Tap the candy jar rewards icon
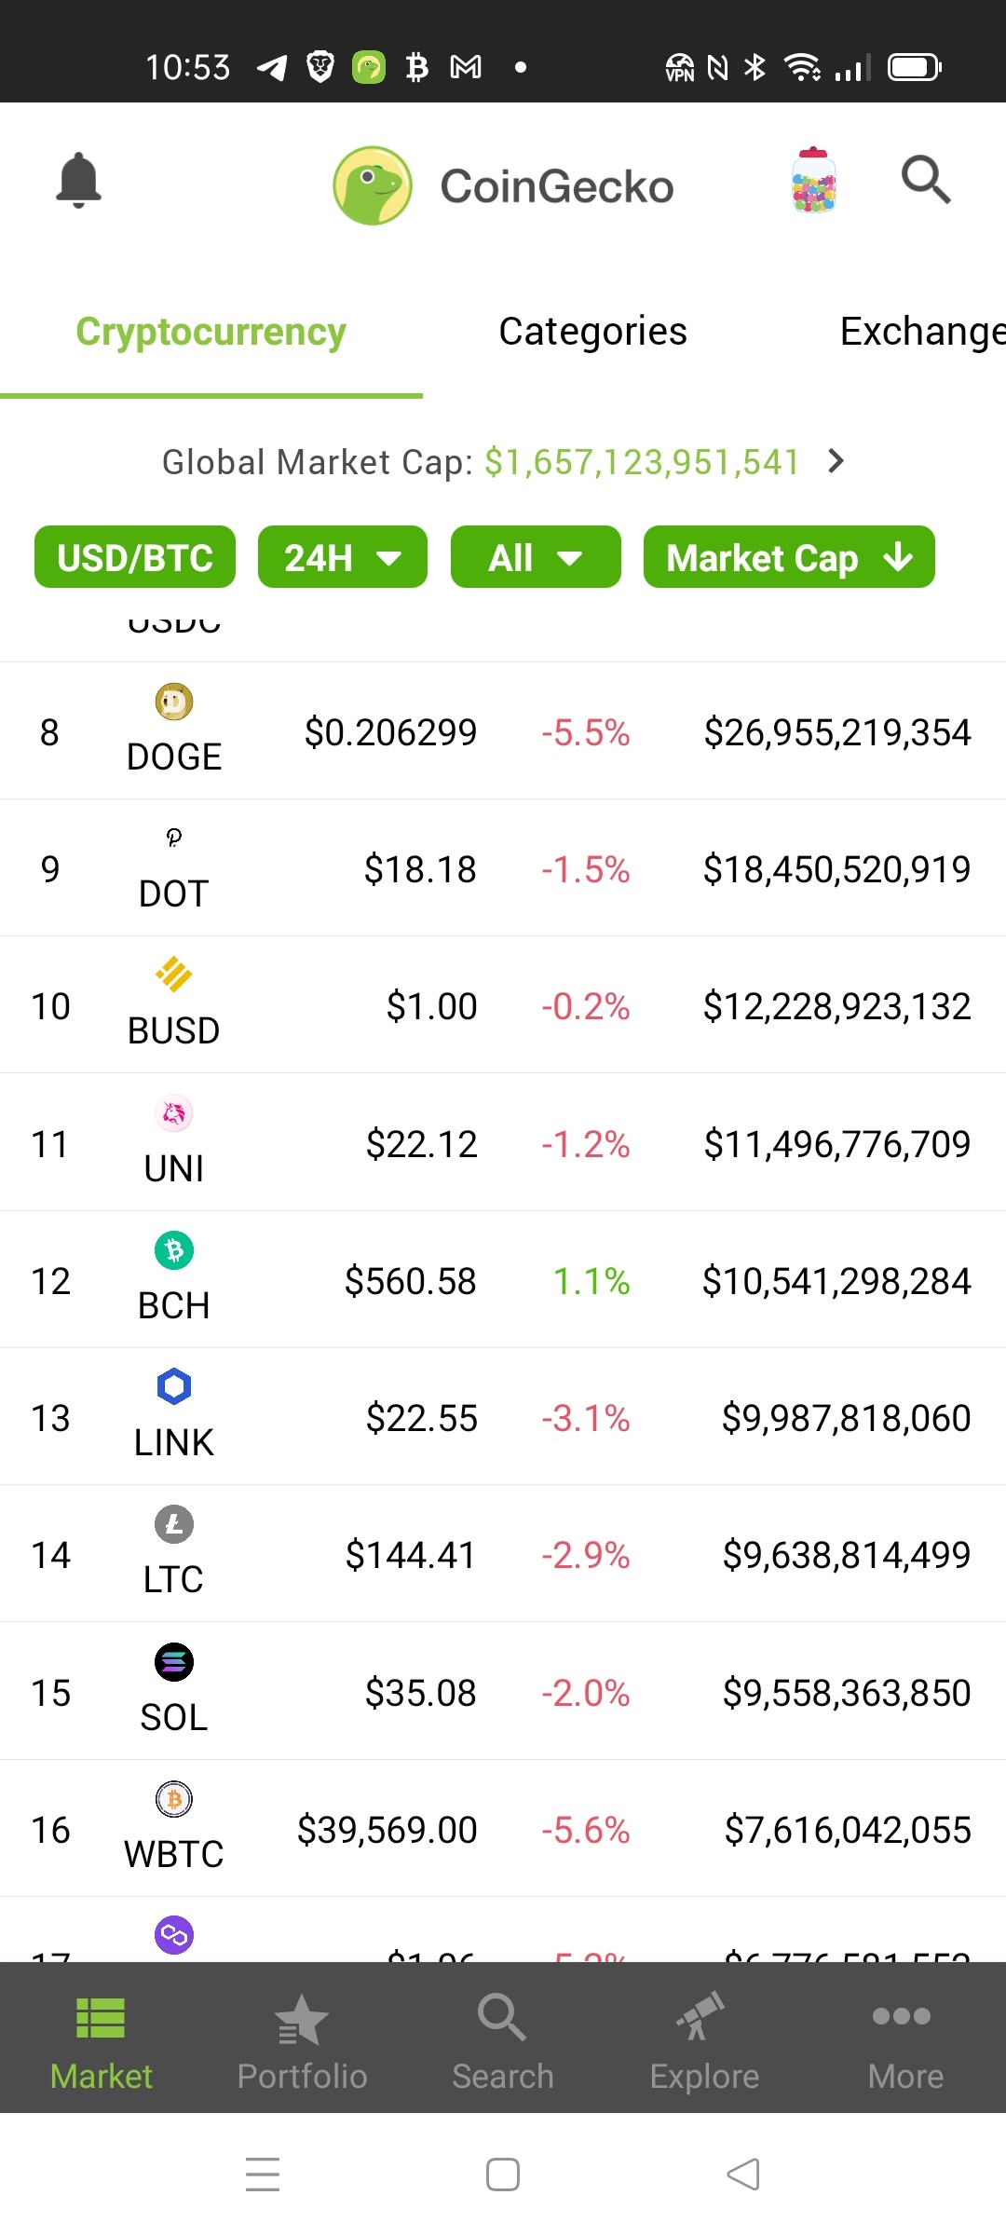 point(814,180)
